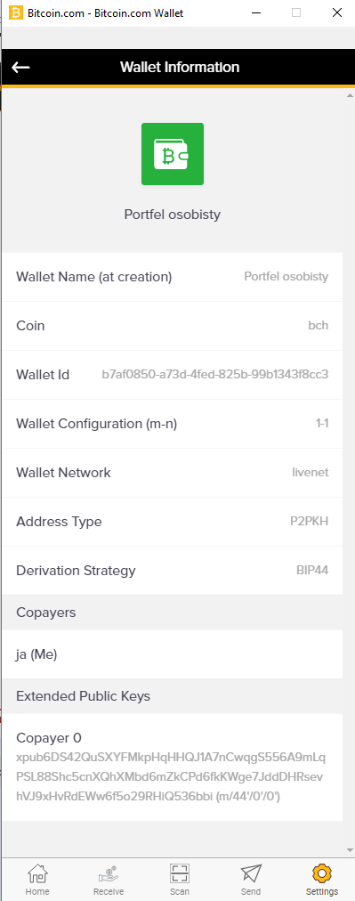
Task: Select the Wallet Configuration (m-n) row
Action: tap(173, 424)
